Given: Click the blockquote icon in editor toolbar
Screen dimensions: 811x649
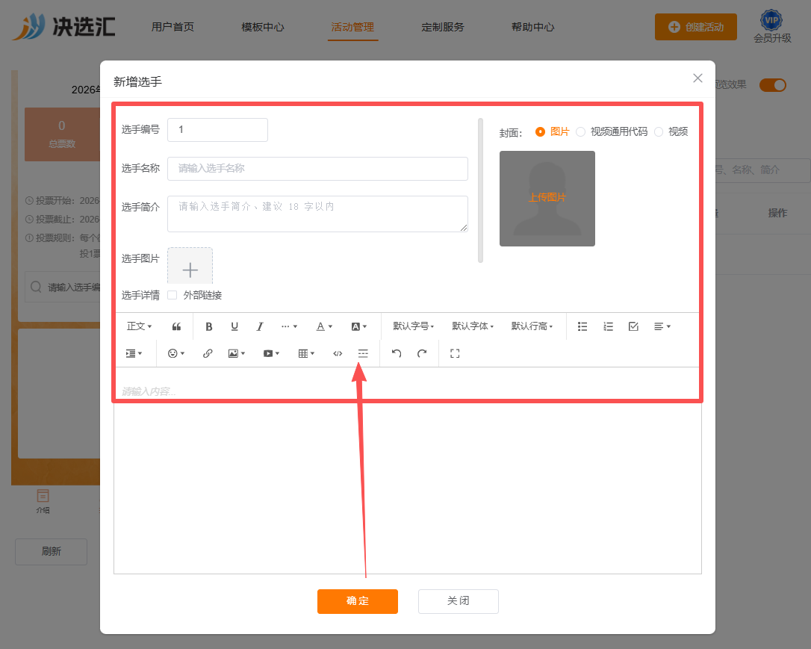Looking at the screenshot, I should [176, 326].
